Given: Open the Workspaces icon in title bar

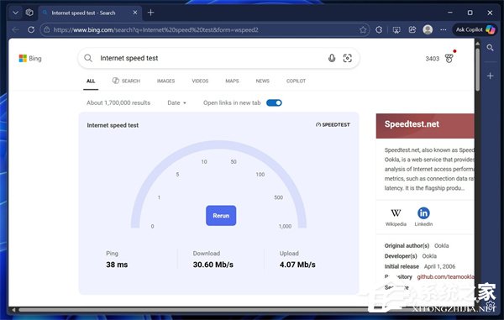Looking at the screenshot, I should pos(29,13).
